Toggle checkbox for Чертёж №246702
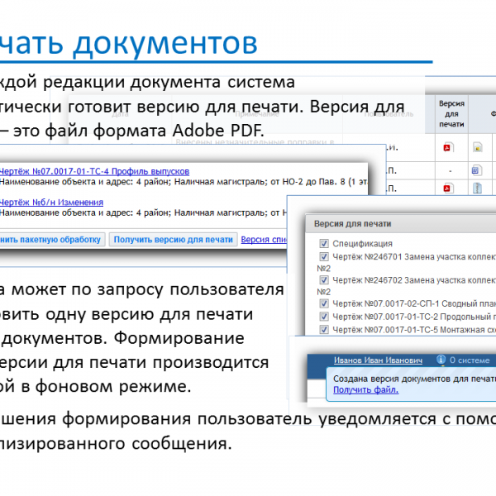Screen dimensions: 496x496 [324, 280]
